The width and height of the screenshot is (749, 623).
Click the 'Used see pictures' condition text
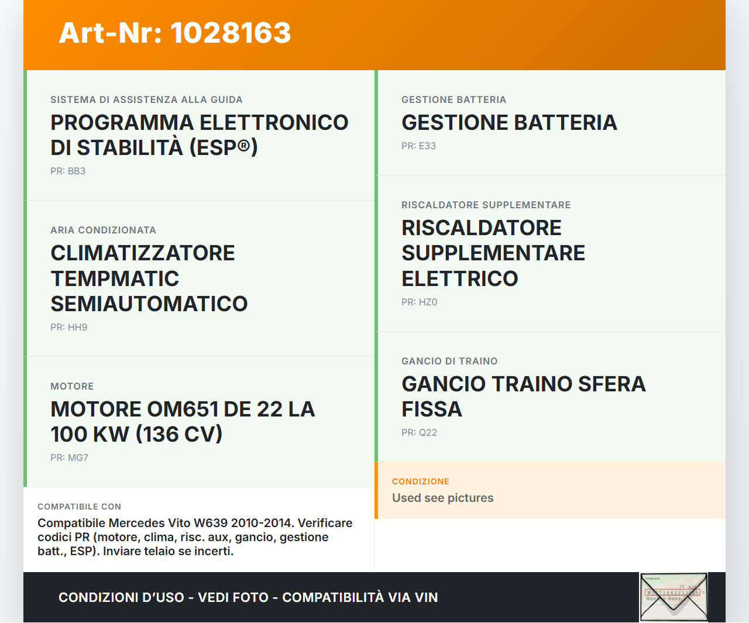coord(442,498)
